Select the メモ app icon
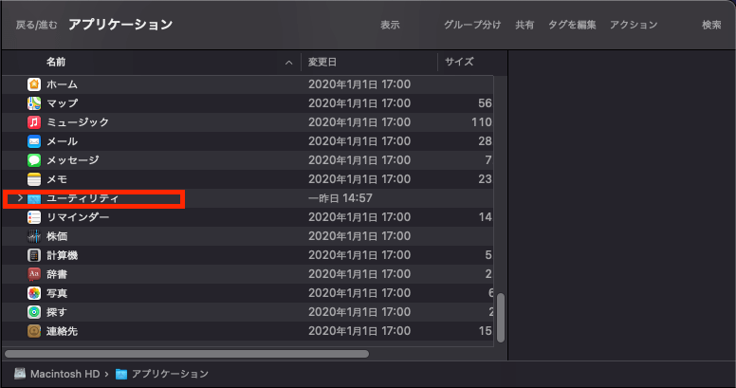The height and width of the screenshot is (388, 736). click(34, 179)
